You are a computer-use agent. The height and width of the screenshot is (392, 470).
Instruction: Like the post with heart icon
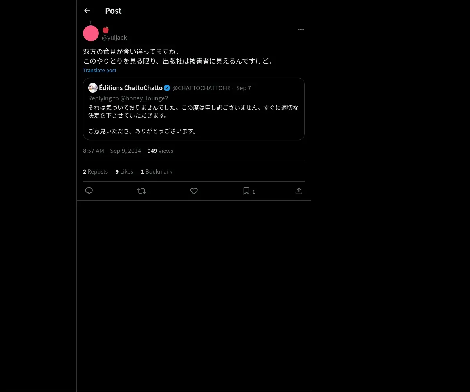194,191
